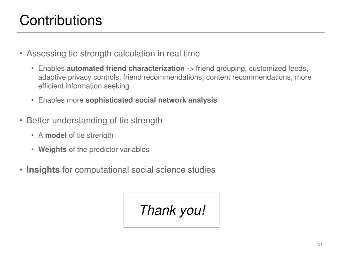
Task: Click the phrase adaptive privacy controls
Action: (x=79, y=77)
